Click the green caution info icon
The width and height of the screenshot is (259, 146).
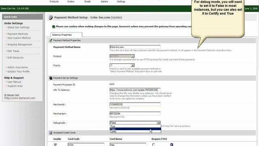[x=53, y=27]
